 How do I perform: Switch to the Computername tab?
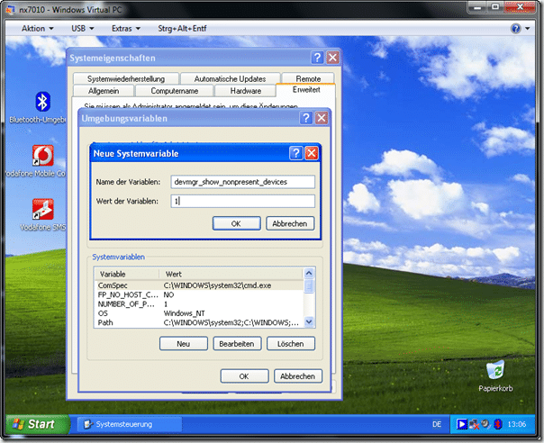coord(175,91)
